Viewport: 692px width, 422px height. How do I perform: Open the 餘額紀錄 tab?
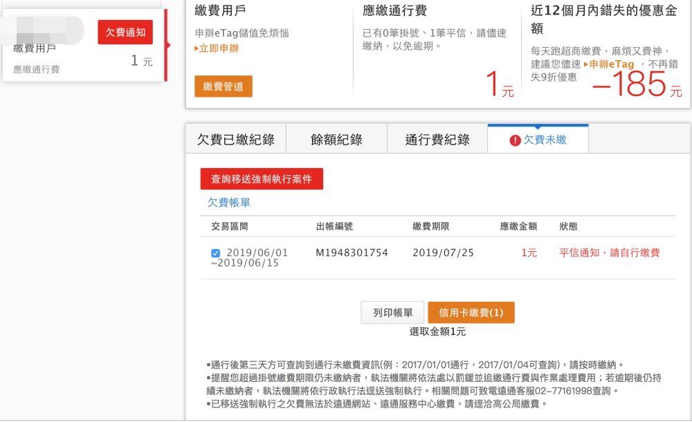click(x=336, y=140)
